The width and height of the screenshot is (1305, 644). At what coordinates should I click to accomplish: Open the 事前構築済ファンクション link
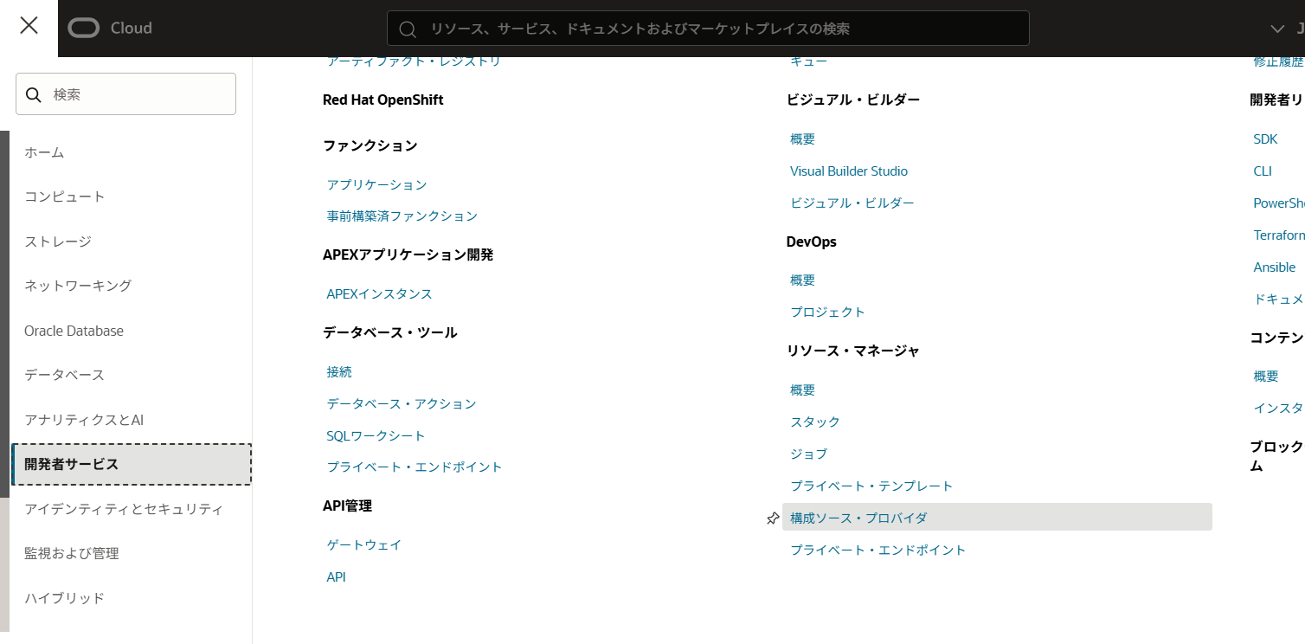point(402,216)
